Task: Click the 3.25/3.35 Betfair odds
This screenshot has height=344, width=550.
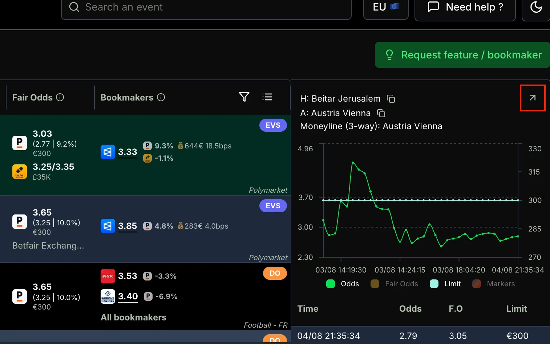Action: tap(53, 167)
